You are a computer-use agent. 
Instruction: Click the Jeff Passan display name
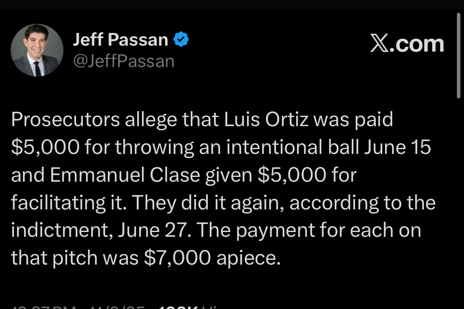[x=121, y=40]
